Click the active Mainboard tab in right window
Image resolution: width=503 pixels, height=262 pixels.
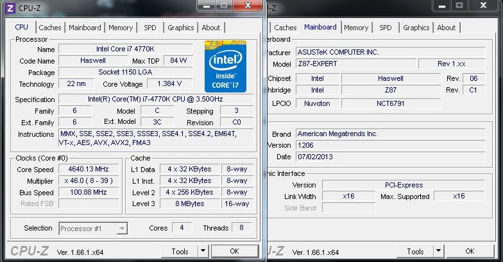click(x=320, y=27)
